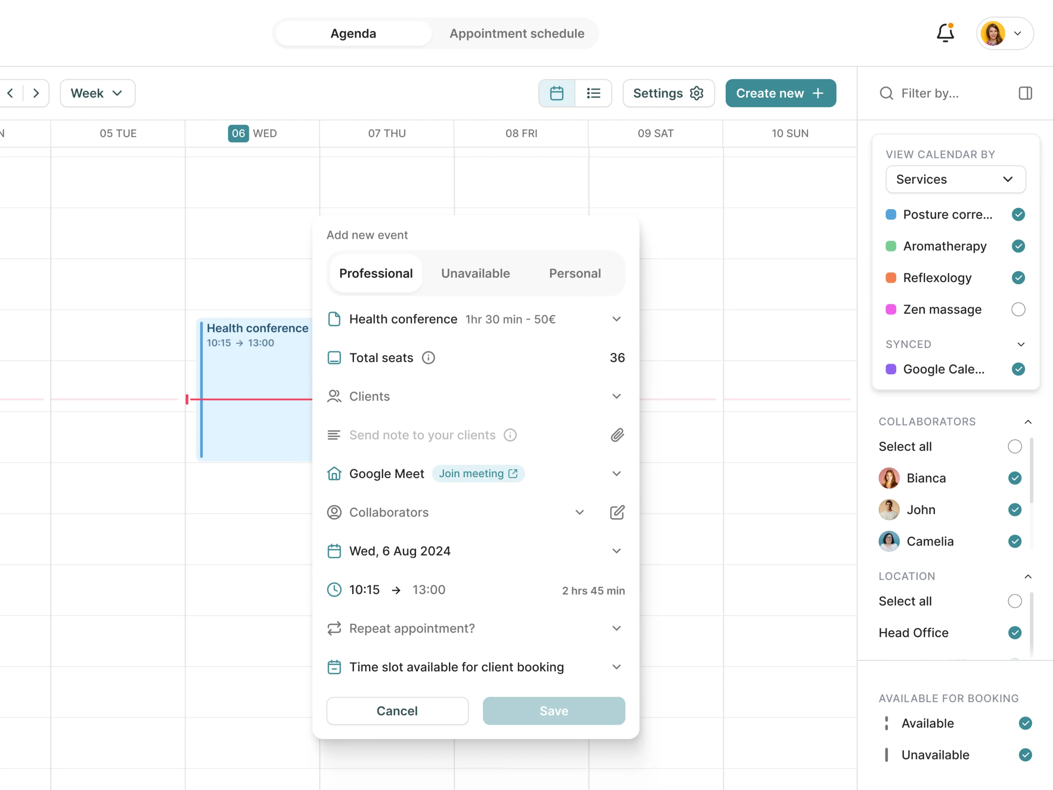Screen dimensions: 1054x790
Task: Click the pink Zen massage color swatch
Action: point(891,309)
